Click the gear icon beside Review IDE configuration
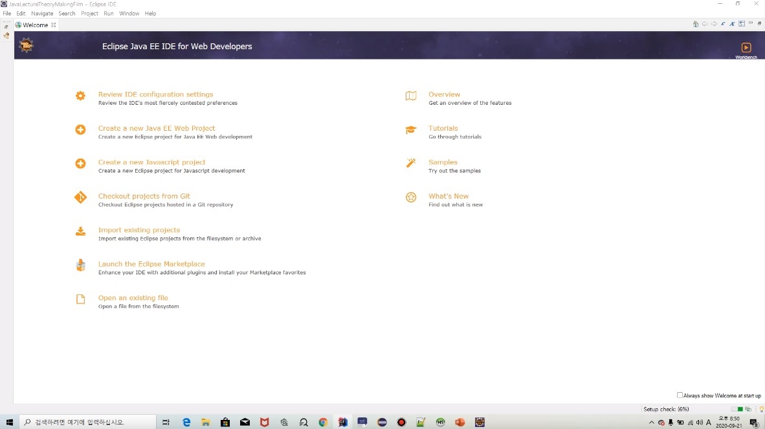 [80, 96]
